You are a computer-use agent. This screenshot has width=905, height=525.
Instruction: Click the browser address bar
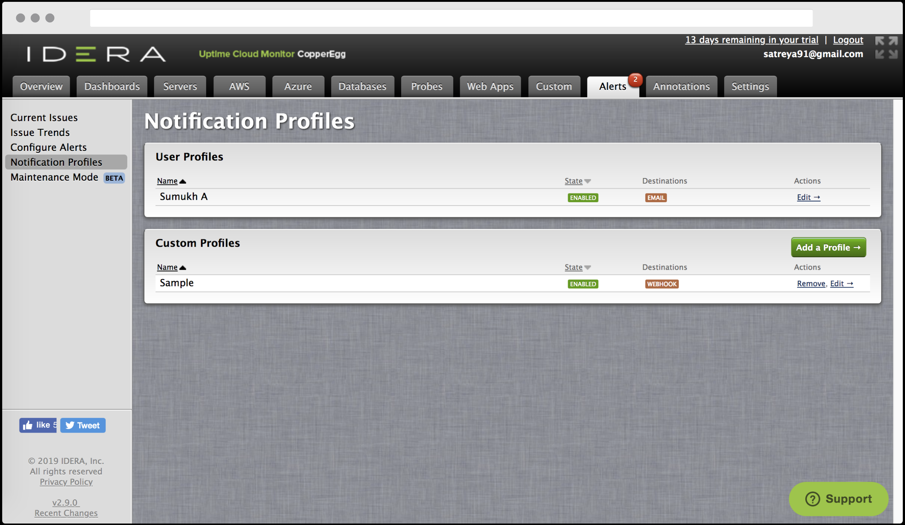click(451, 18)
